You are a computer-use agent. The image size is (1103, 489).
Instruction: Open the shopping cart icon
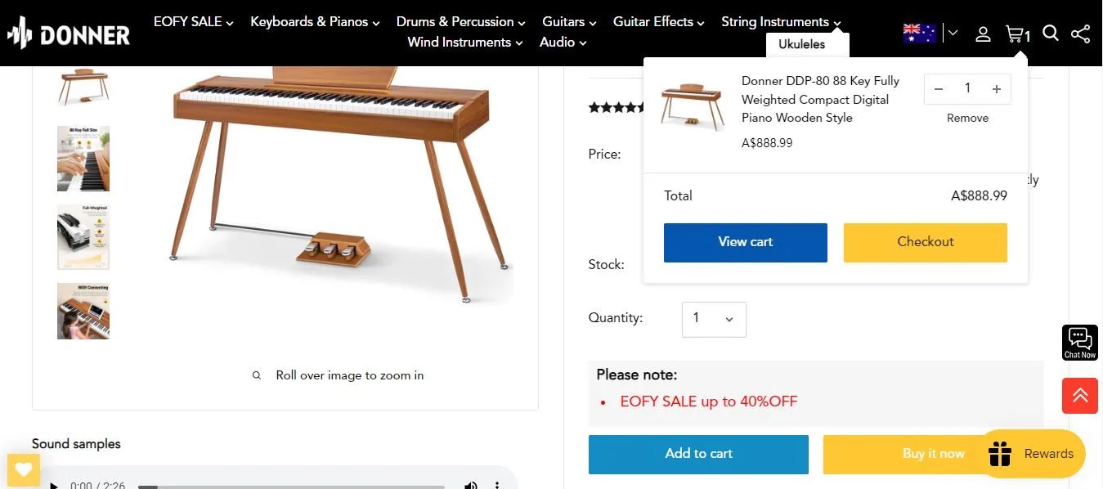pos(1016,34)
